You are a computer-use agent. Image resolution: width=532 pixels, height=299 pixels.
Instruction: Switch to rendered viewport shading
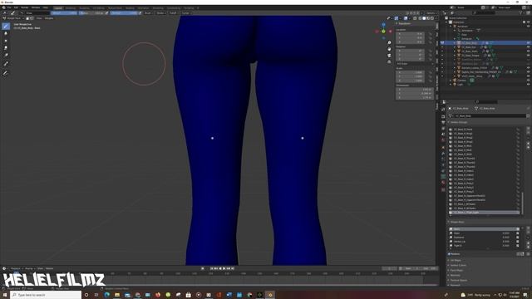coord(432,18)
